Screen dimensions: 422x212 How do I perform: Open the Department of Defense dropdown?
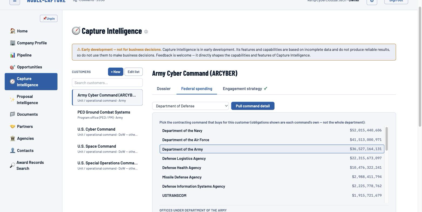[x=190, y=106]
